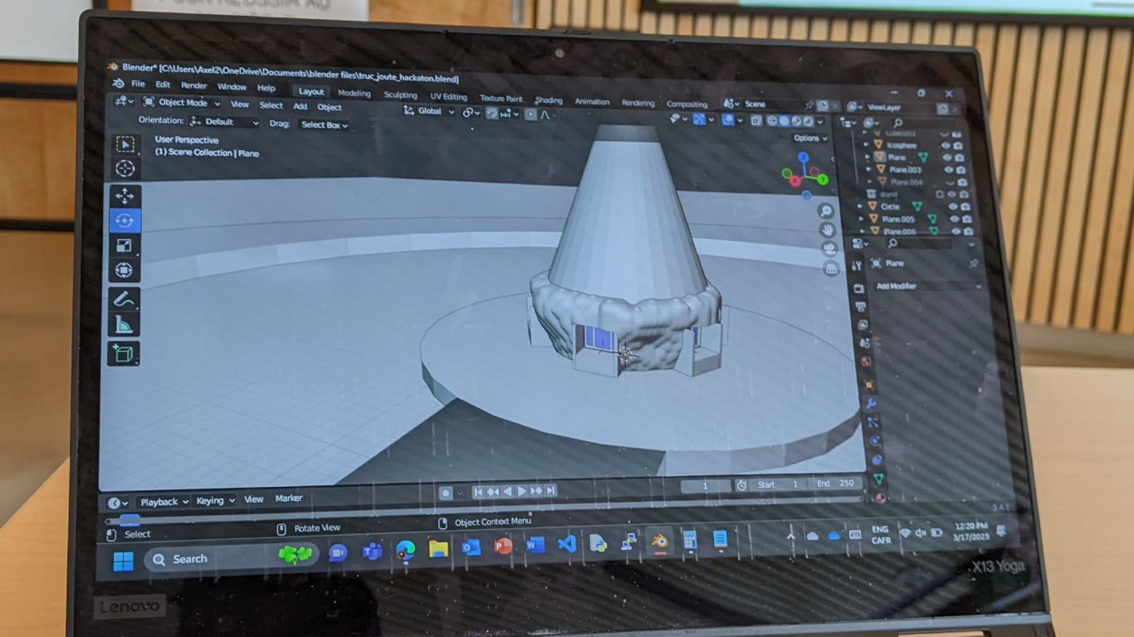Open the Object Mode dropdown
Image resolution: width=1134 pixels, height=637 pixels.
[182, 103]
